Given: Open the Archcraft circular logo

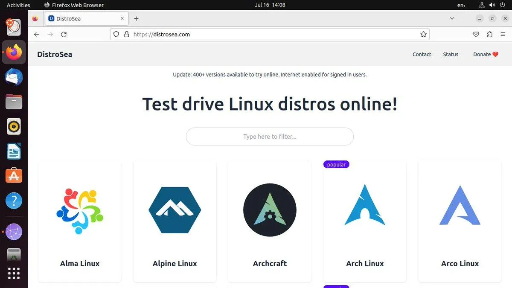Looking at the screenshot, I should tap(270, 210).
